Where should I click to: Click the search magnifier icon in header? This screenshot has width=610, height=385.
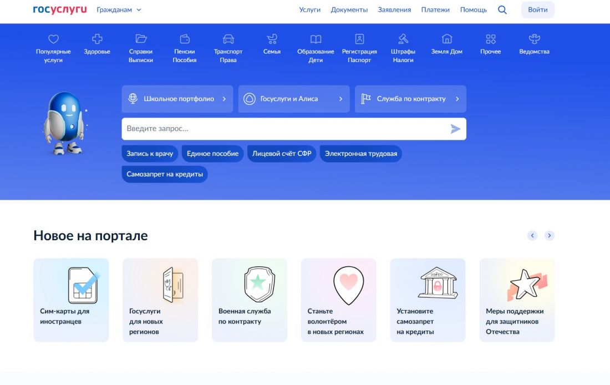[x=502, y=10]
